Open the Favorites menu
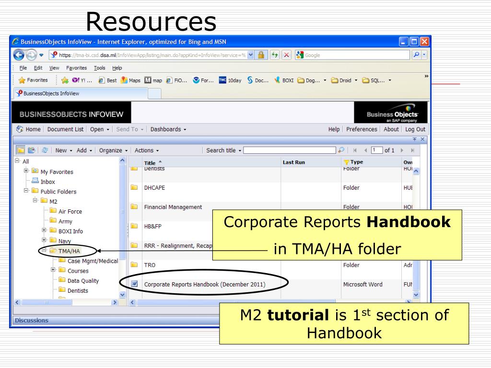 click(76, 68)
